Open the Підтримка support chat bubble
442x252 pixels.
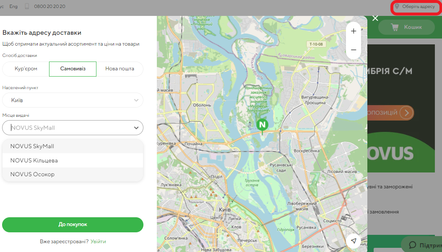coord(421,244)
